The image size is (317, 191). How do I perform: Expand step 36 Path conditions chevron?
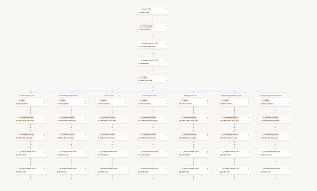pyautogui.click(x=289, y=104)
